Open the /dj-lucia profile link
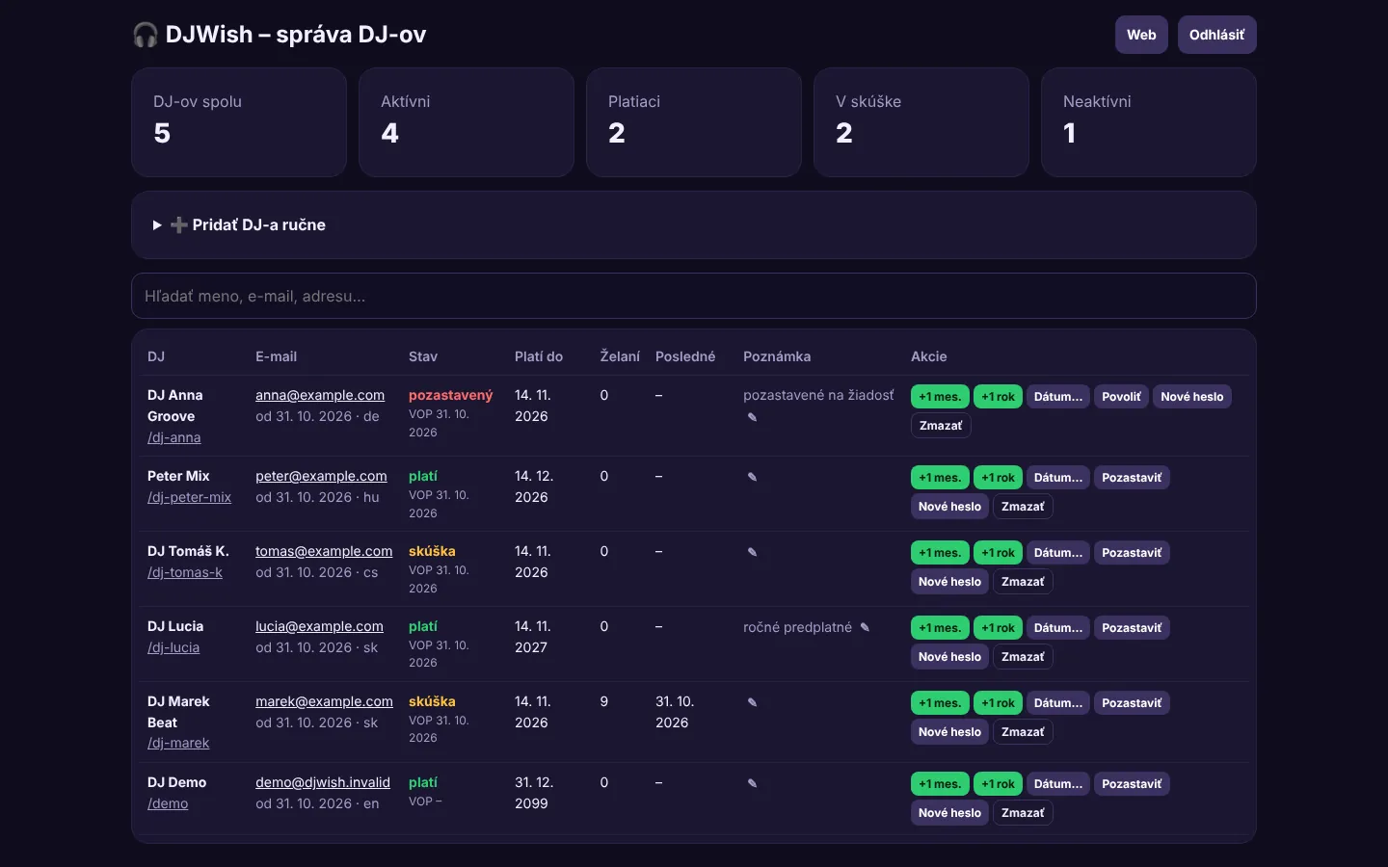 [x=173, y=647]
